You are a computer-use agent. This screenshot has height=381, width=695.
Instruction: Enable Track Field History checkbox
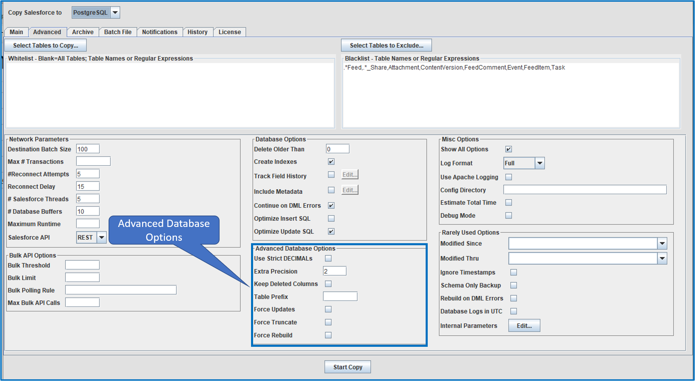(x=331, y=174)
